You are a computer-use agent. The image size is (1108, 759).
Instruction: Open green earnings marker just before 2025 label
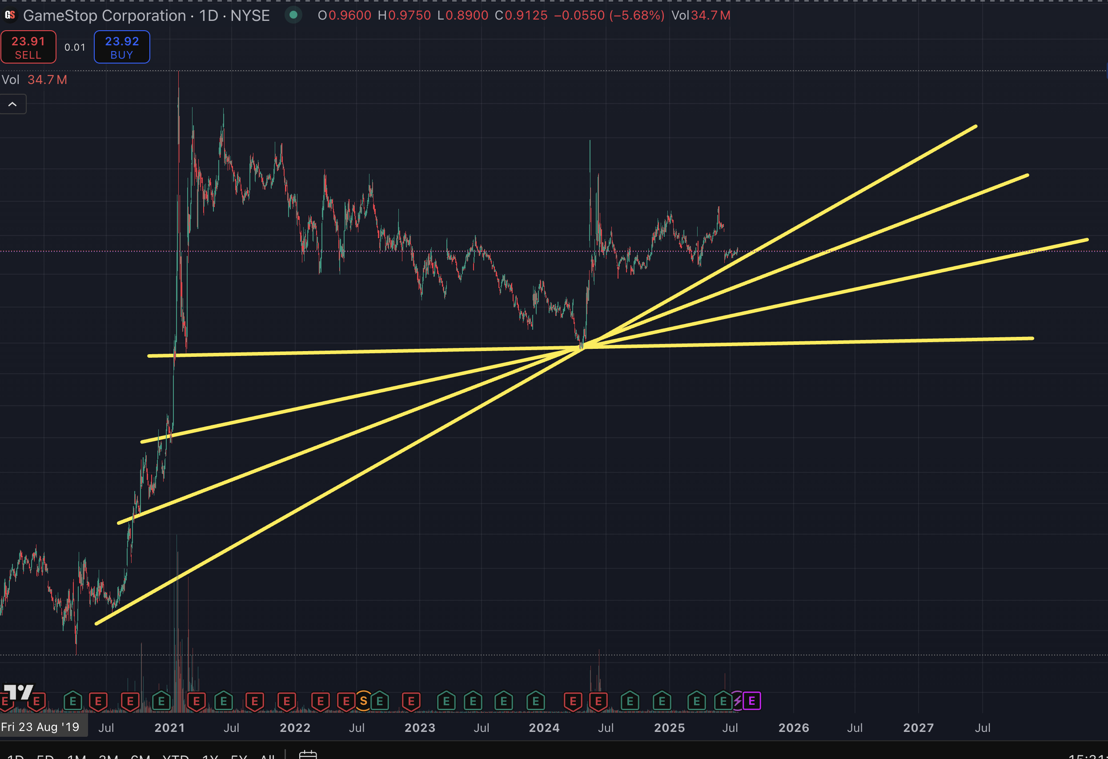tap(662, 701)
